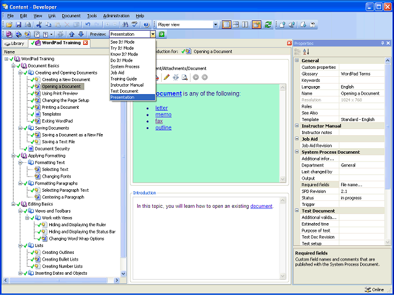Image resolution: width=394 pixels, height=295 pixels.
Task: Click the green refresh icon in toolbar
Action: click(x=268, y=25)
